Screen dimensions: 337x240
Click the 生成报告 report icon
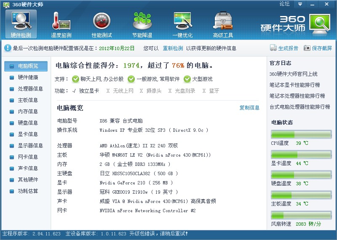click(273, 48)
